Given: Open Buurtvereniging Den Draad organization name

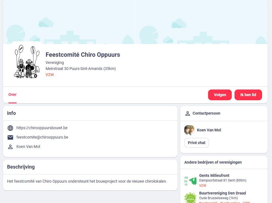Looking at the screenshot, I should [222, 193].
